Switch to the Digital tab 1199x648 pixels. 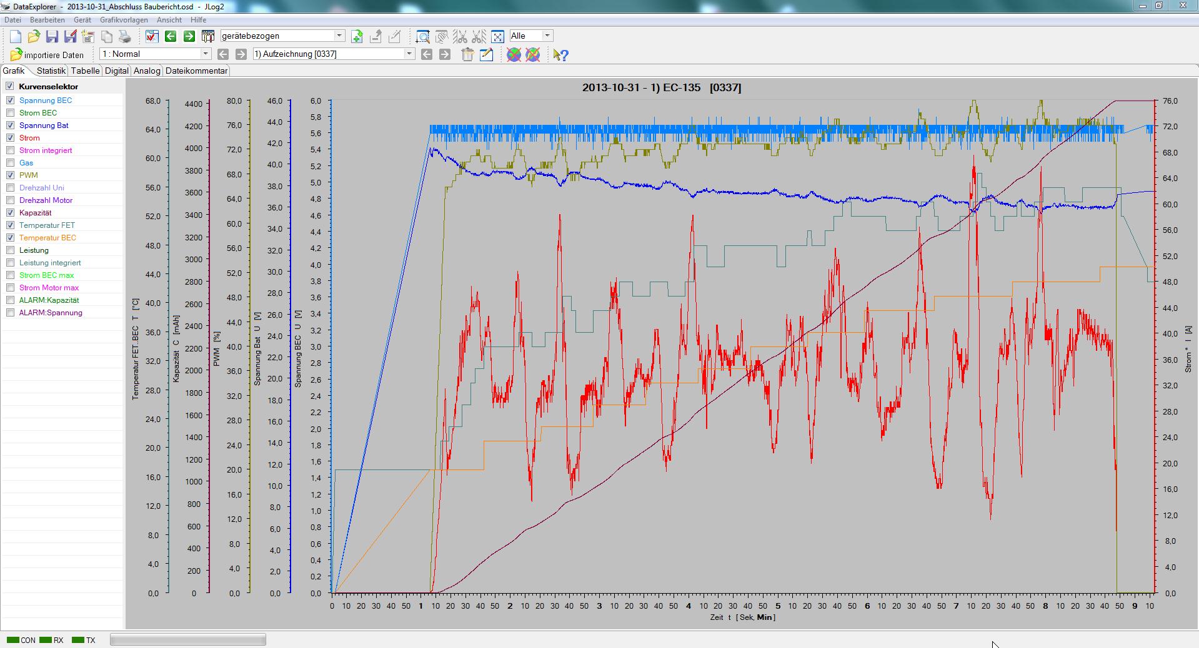point(117,71)
